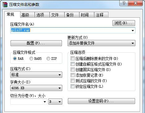
Task: Switch to the 文件 tab
Action: [x=57, y=15]
